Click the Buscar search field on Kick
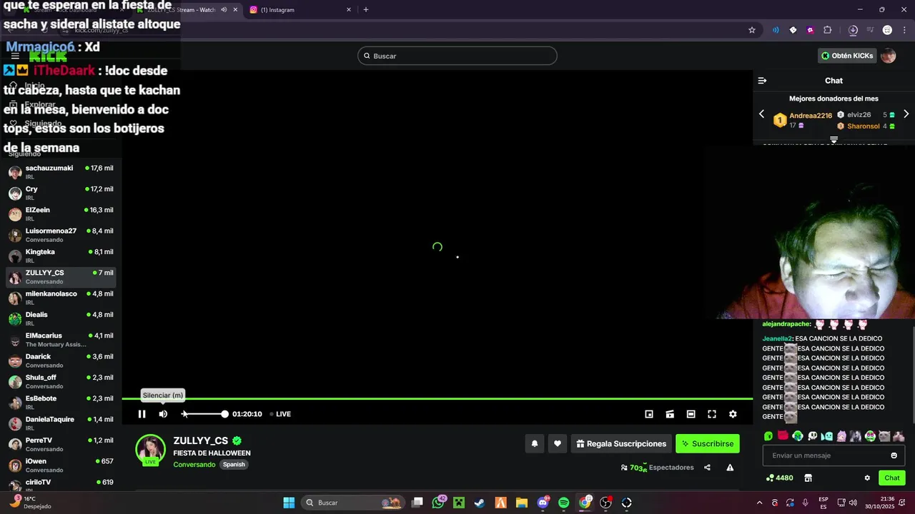The height and width of the screenshot is (514, 915). click(x=457, y=56)
